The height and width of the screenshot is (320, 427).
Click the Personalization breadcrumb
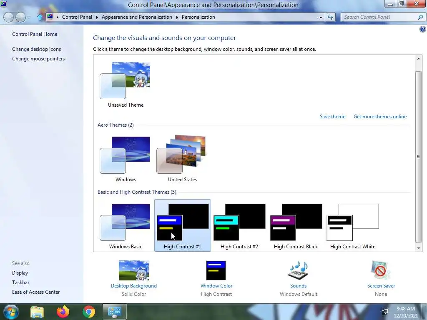click(x=198, y=17)
